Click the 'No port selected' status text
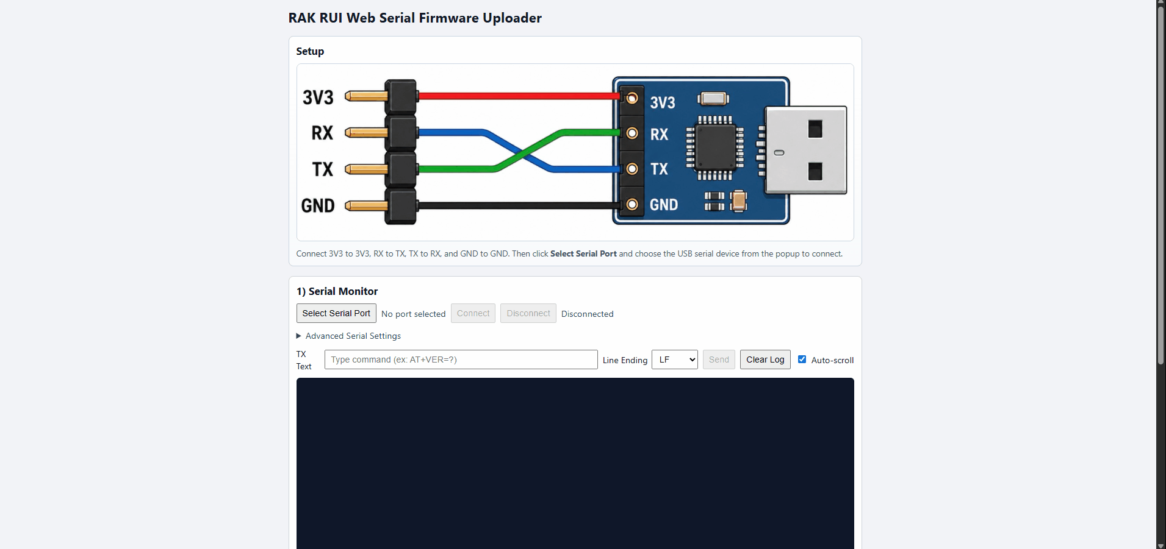The image size is (1166, 549). click(414, 314)
